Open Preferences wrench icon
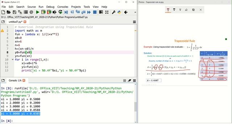Screen dimensions: 232x130 tap(113, 12)
